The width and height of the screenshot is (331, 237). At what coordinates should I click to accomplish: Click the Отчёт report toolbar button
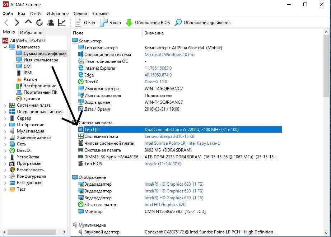[85, 23]
